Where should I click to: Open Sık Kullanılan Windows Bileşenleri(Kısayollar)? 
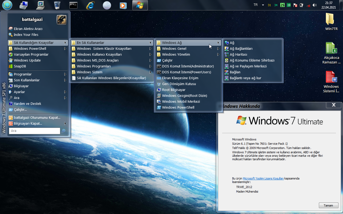(111, 78)
